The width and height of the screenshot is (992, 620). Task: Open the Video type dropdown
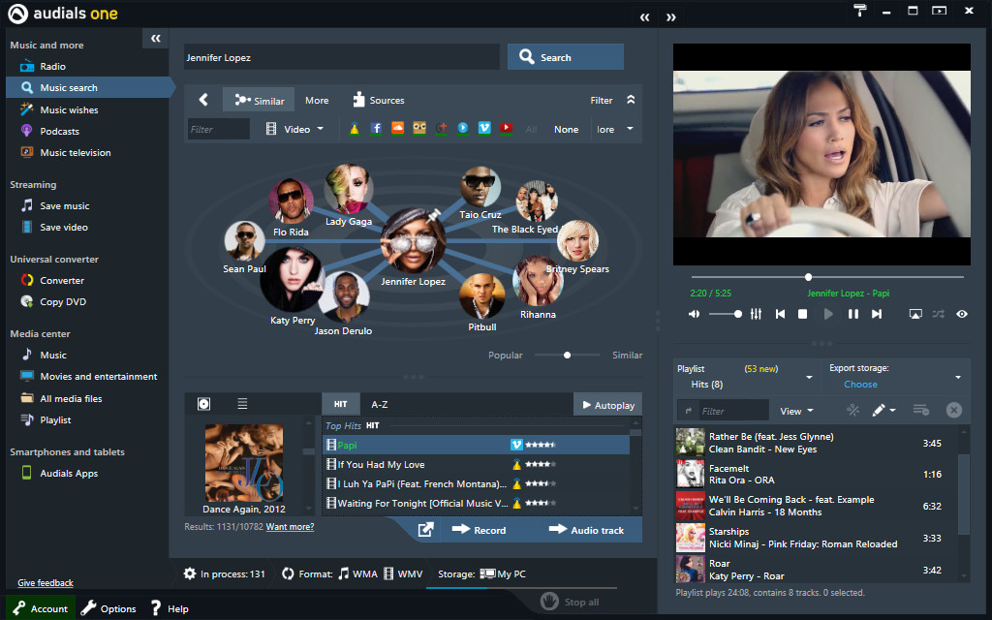[296, 128]
